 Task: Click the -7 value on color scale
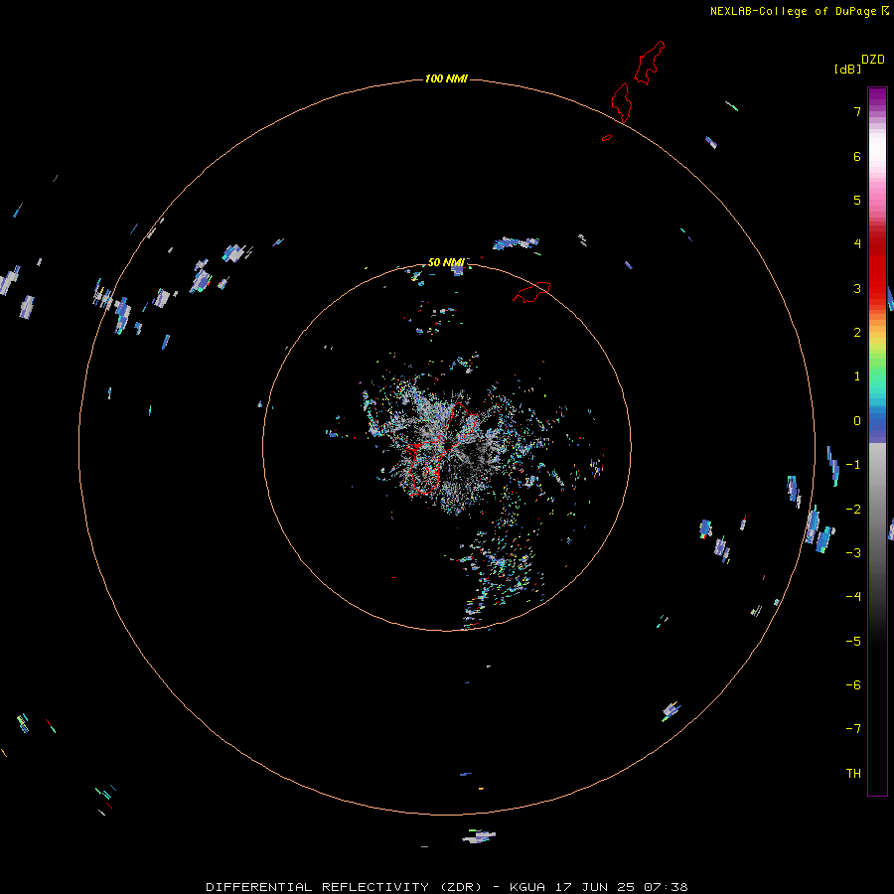point(853,729)
